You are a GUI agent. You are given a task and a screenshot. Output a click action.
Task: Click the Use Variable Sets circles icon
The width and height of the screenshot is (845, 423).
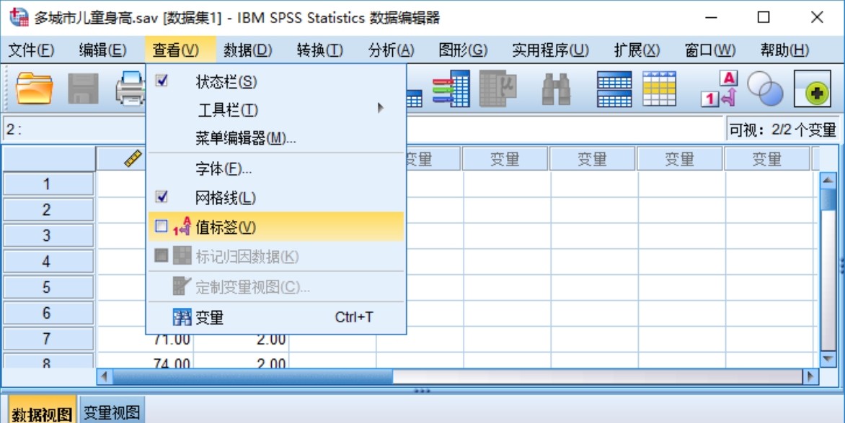coord(765,90)
